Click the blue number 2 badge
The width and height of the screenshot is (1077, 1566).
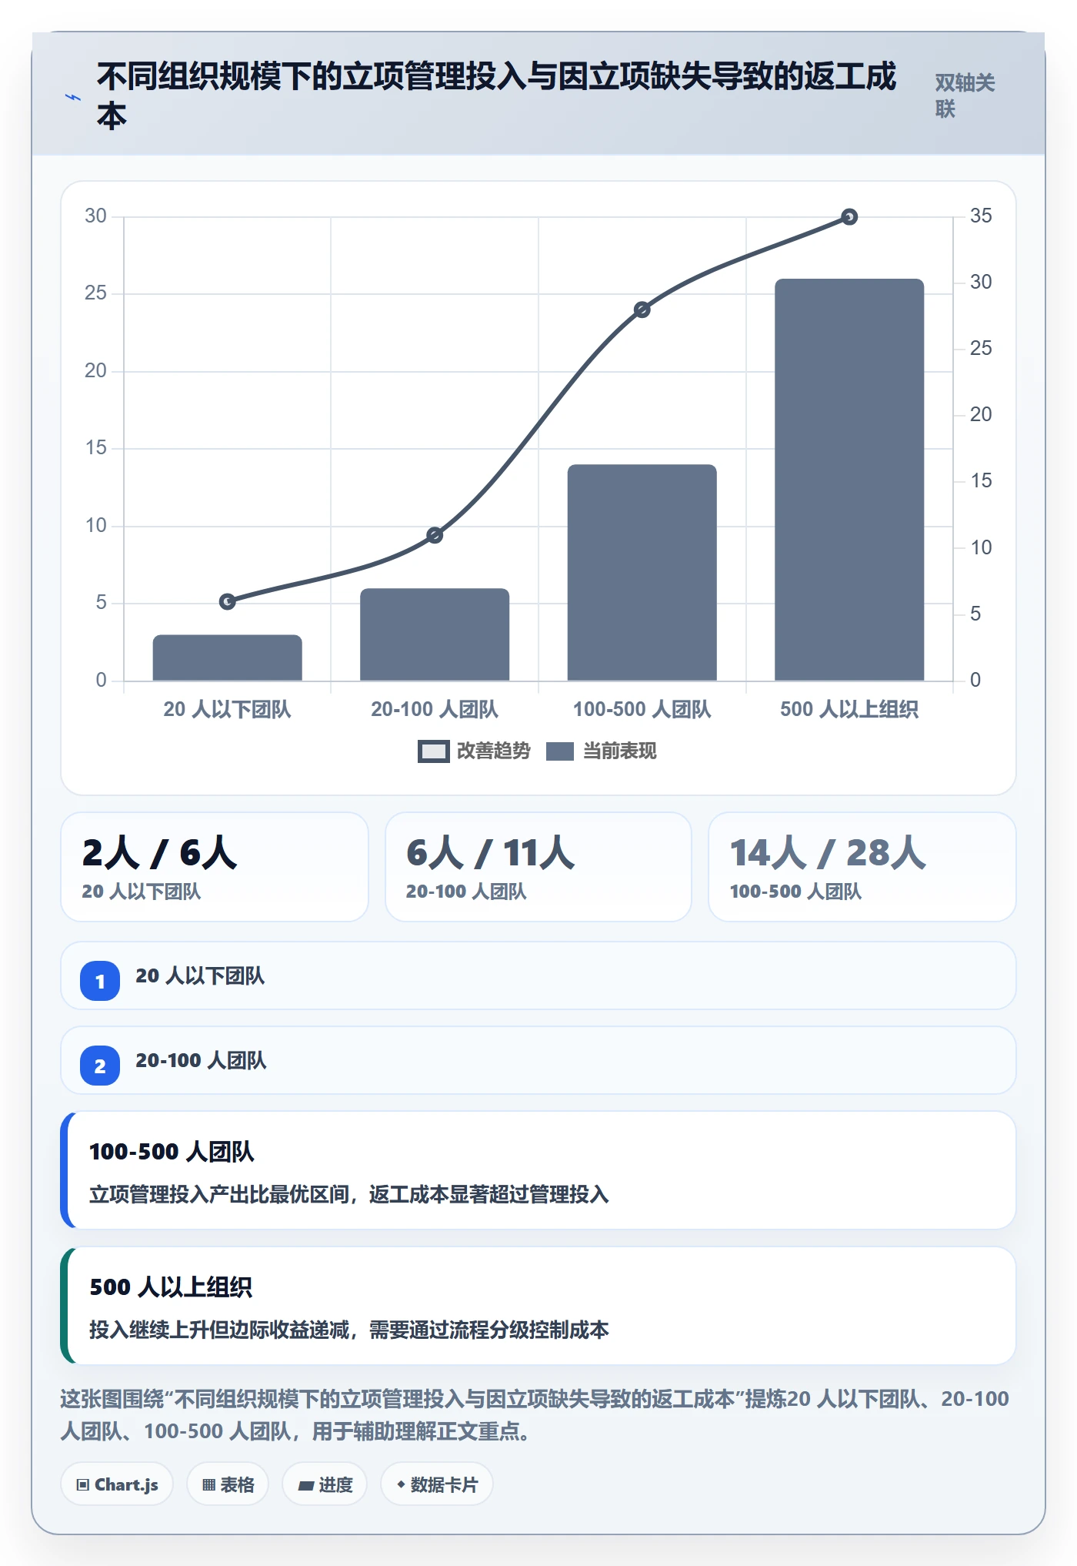coord(100,1066)
